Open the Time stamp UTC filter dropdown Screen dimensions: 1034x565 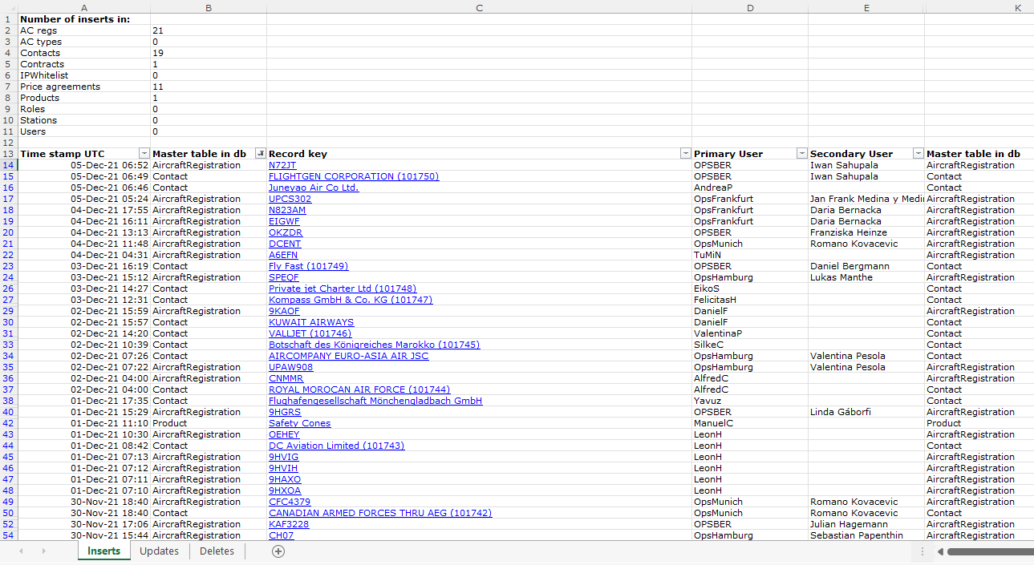pyautogui.click(x=144, y=154)
